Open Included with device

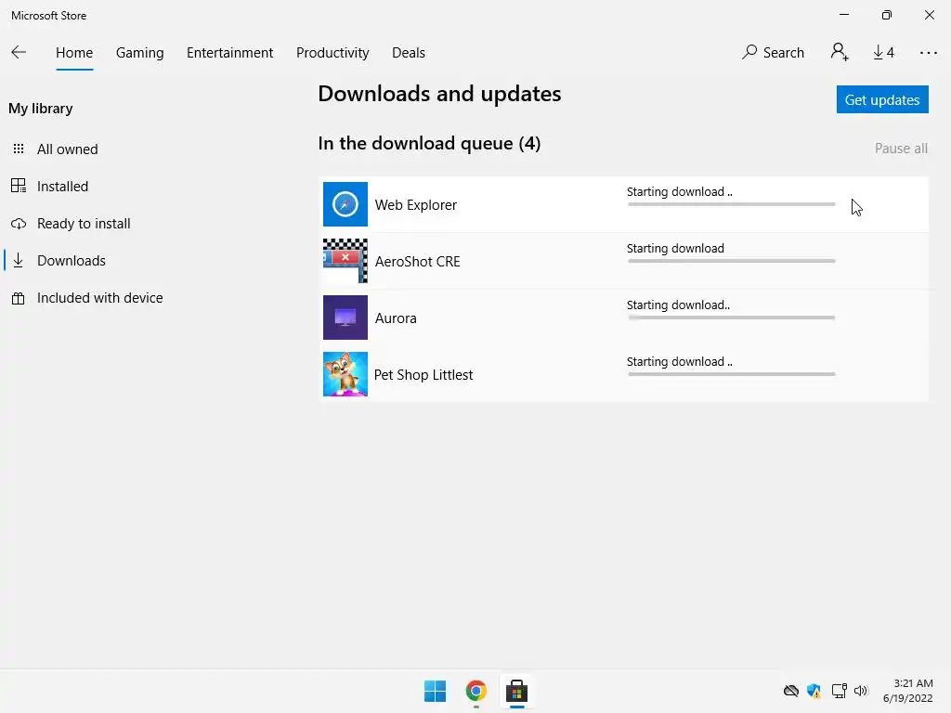tap(100, 298)
